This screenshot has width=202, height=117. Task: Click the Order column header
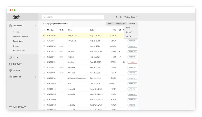click(x=62, y=30)
